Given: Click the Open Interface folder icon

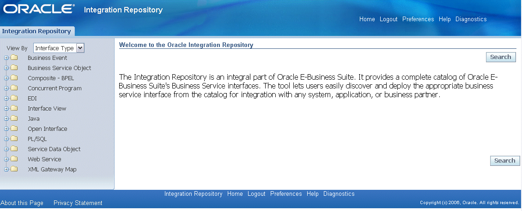Looking at the screenshot, I should 14,129.
